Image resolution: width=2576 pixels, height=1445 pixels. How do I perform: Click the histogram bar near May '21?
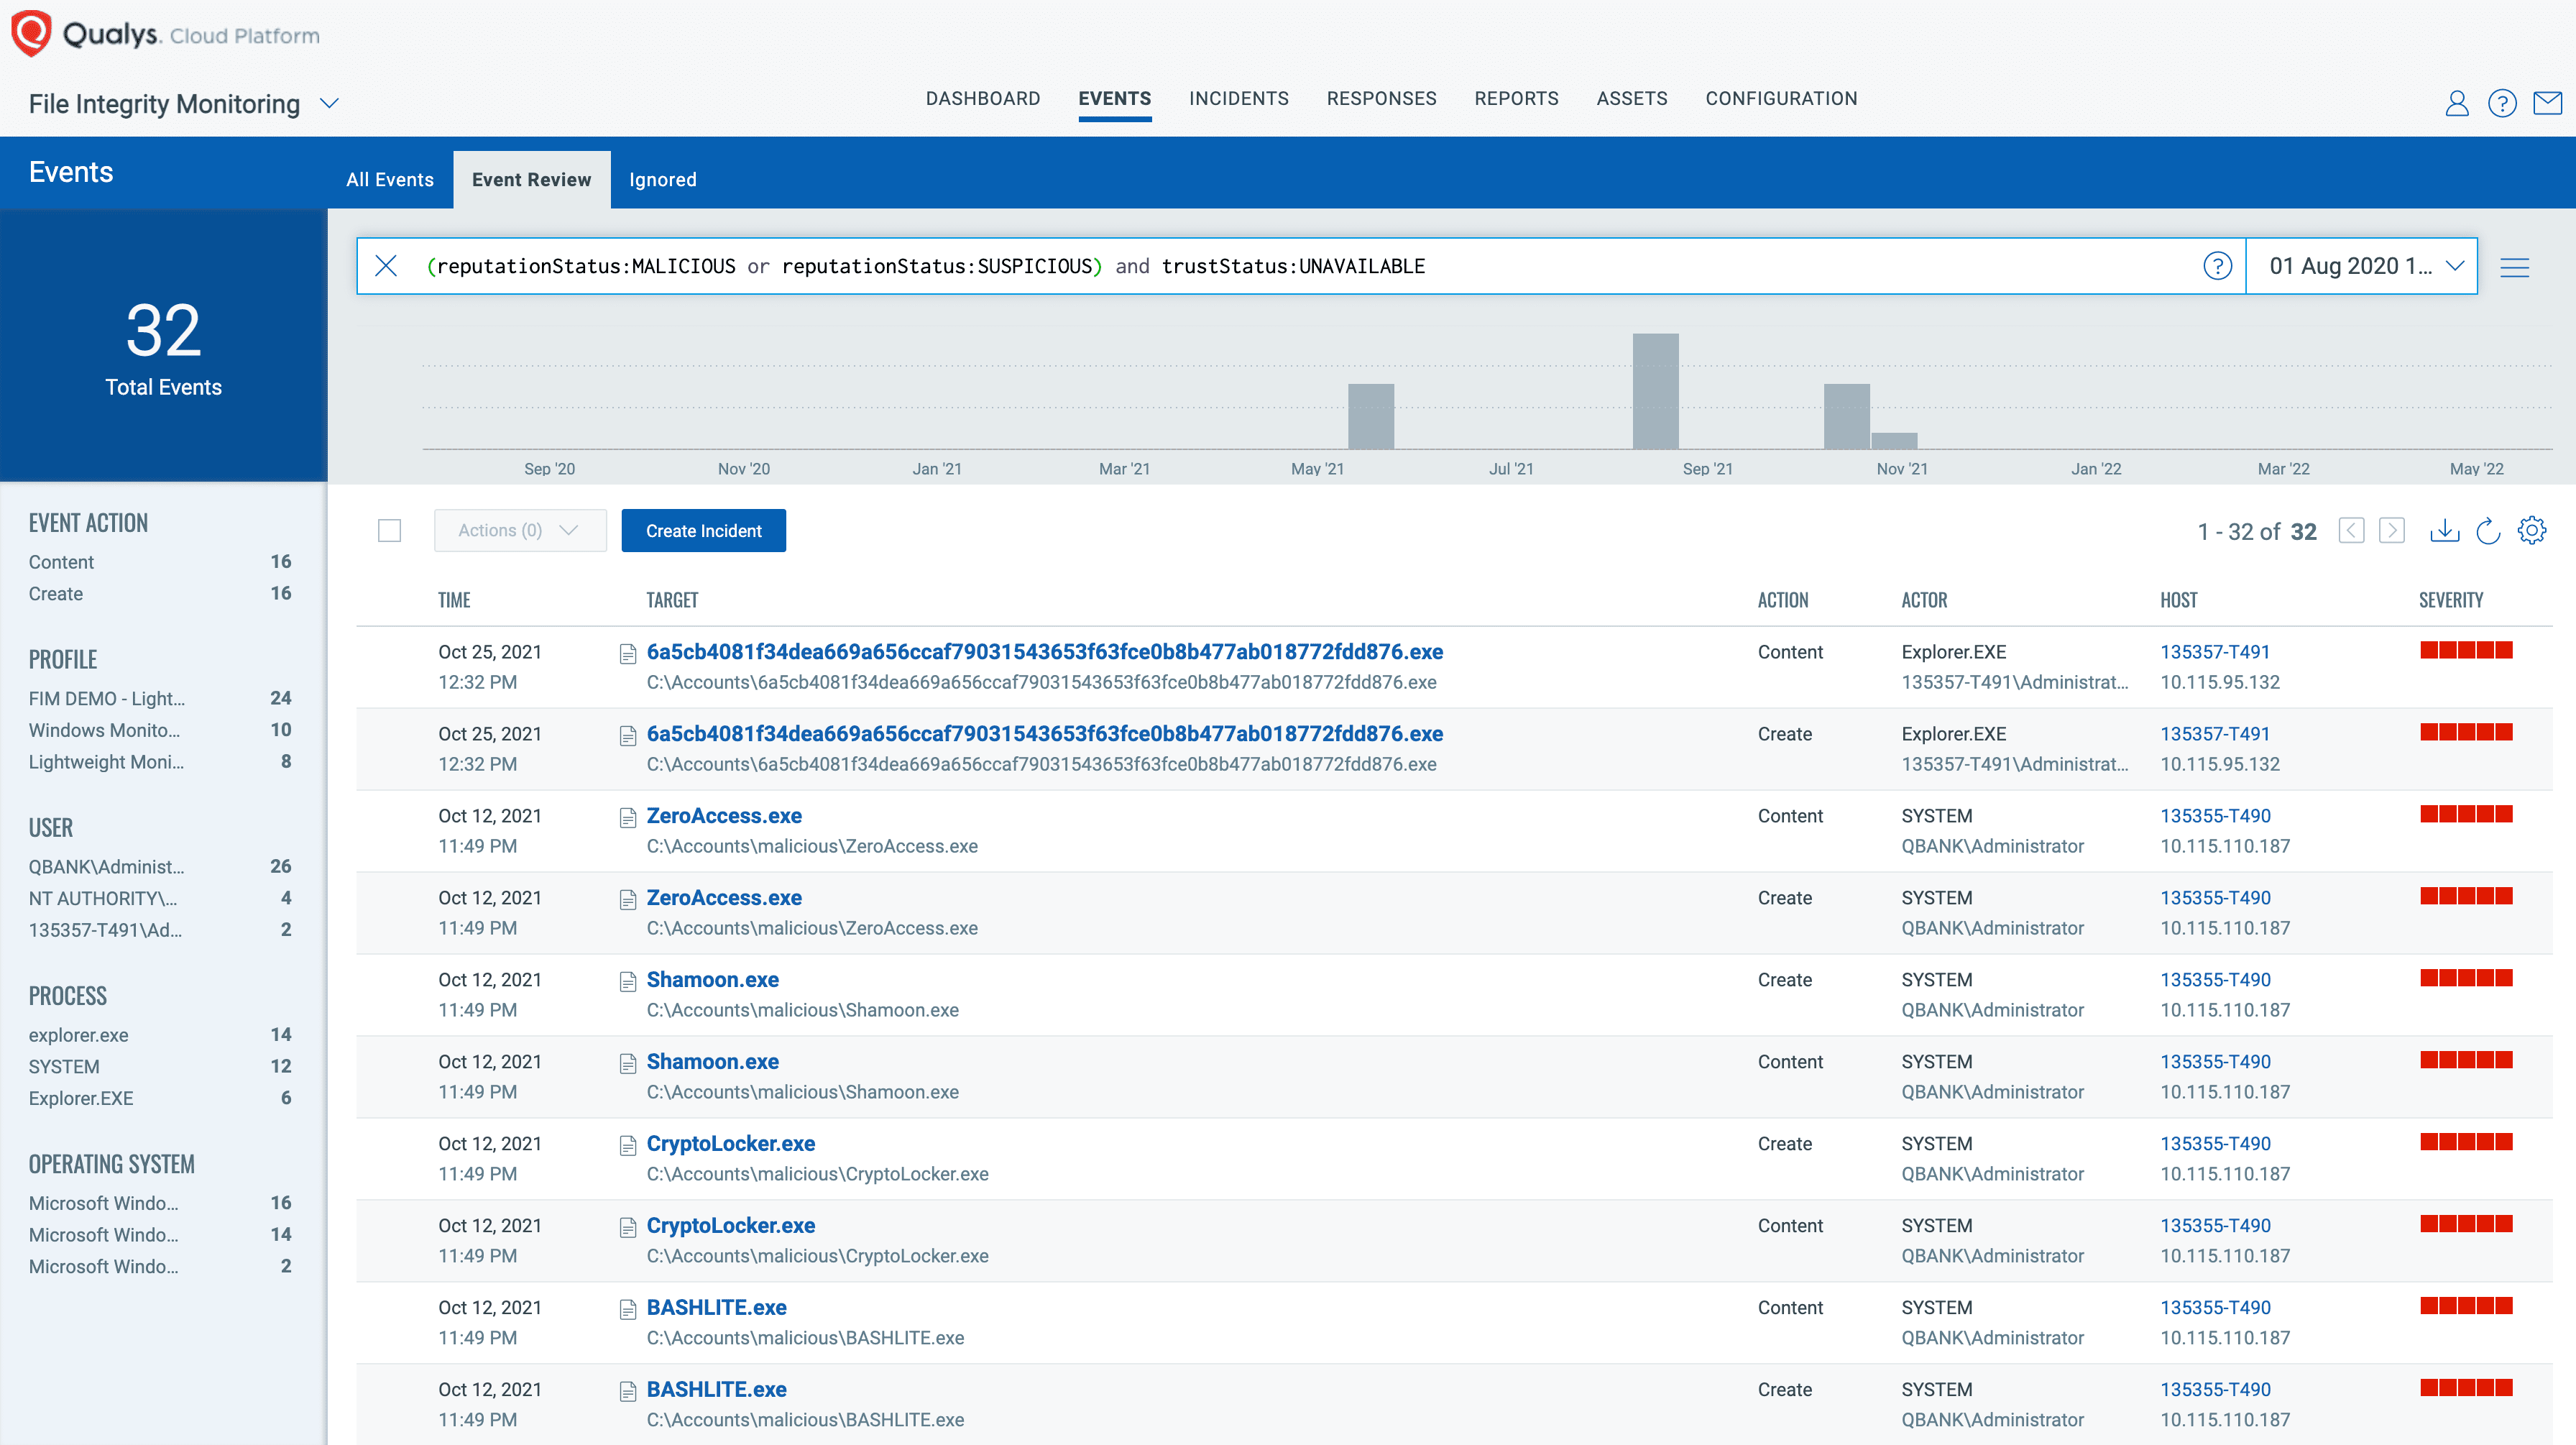click(x=1371, y=416)
